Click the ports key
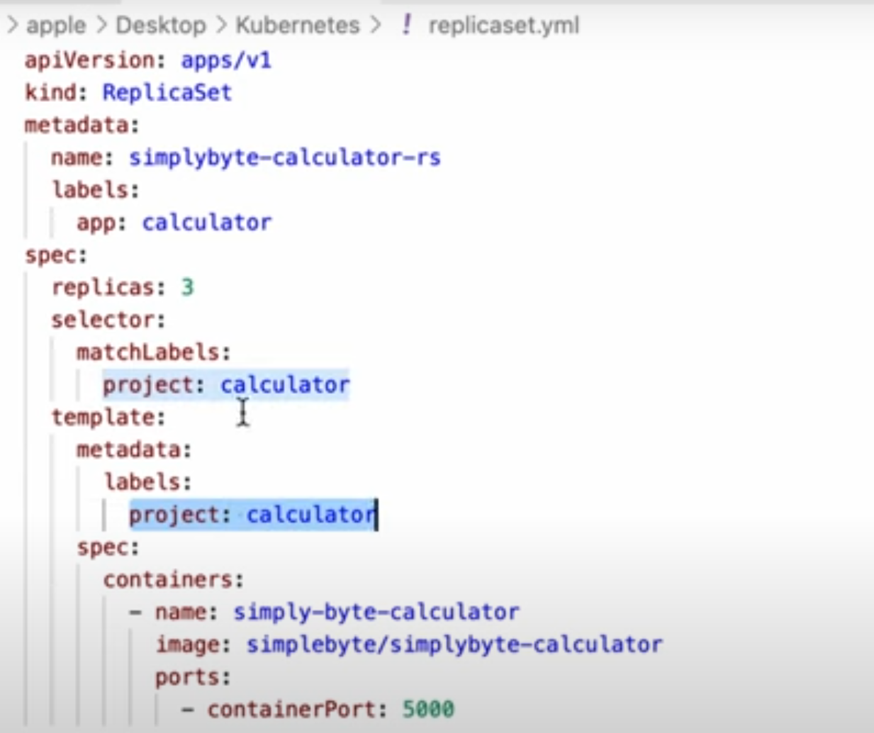This screenshot has height=733, width=874. (189, 677)
